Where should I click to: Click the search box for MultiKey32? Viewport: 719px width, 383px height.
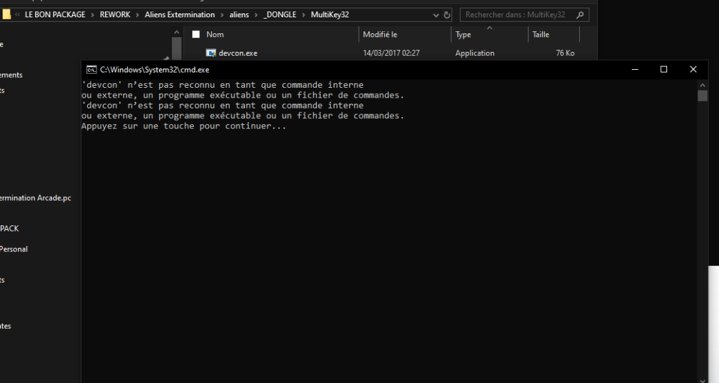[516, 15]
